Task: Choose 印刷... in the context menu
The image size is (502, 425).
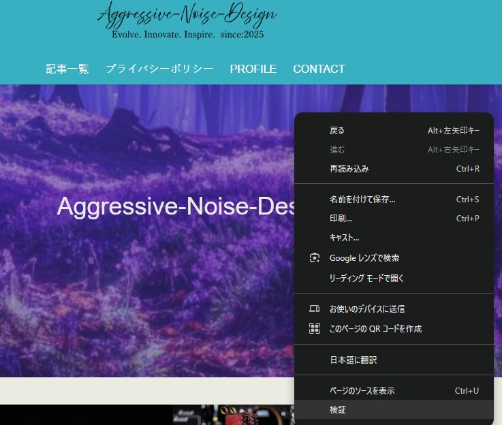Action: [341, 219]
